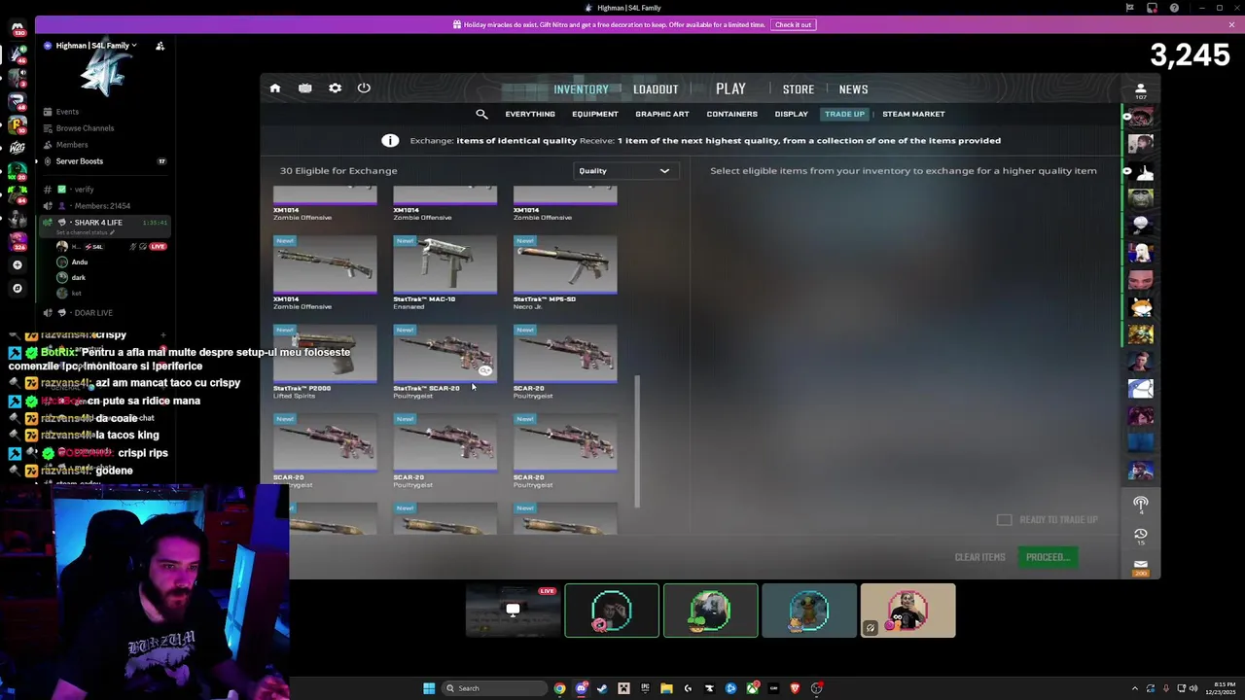Open the STEAM MARKET tab
The height and width of the screenshot is (700, 1245).
(x=913, y=114)
